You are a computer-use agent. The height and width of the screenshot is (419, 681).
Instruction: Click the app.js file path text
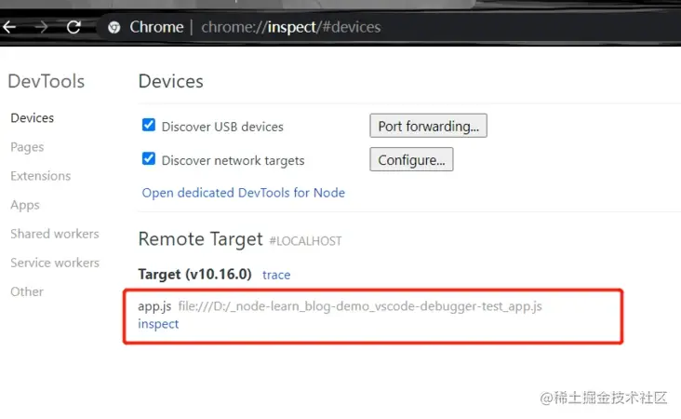point(360,306)
